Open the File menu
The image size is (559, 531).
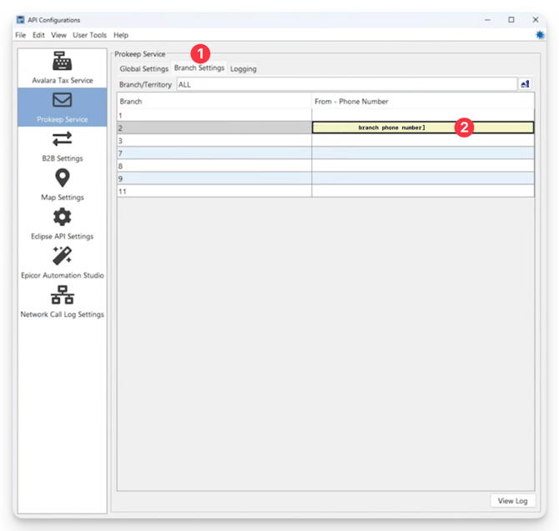[21, 35]
